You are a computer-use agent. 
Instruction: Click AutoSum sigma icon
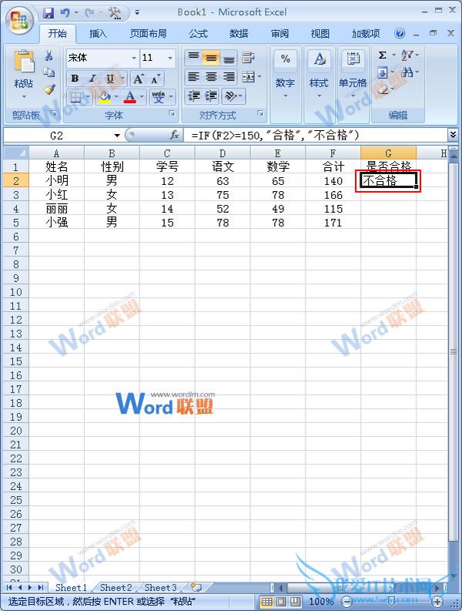click(x=383, y=55)
